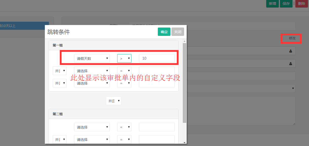Click the lower user icon in background form
This screenshot has width=309, height=146.
(291, 64)
